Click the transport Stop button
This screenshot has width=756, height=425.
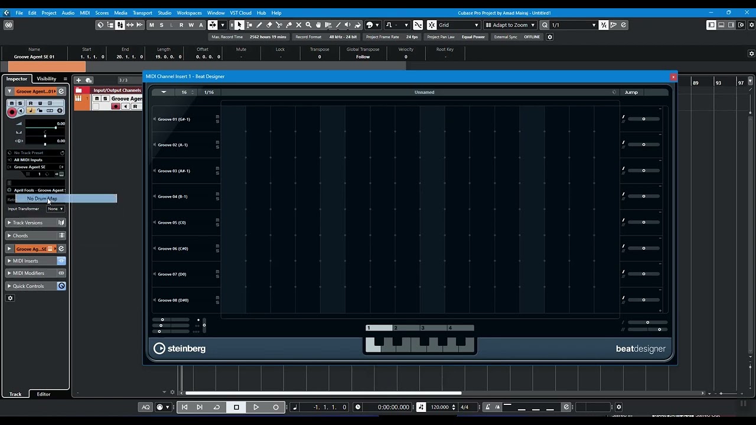click(x=236, y=407)
